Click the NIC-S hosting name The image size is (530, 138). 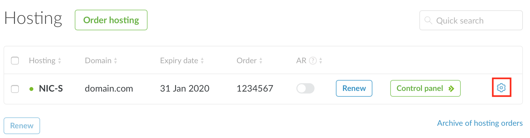click(51, 89)
